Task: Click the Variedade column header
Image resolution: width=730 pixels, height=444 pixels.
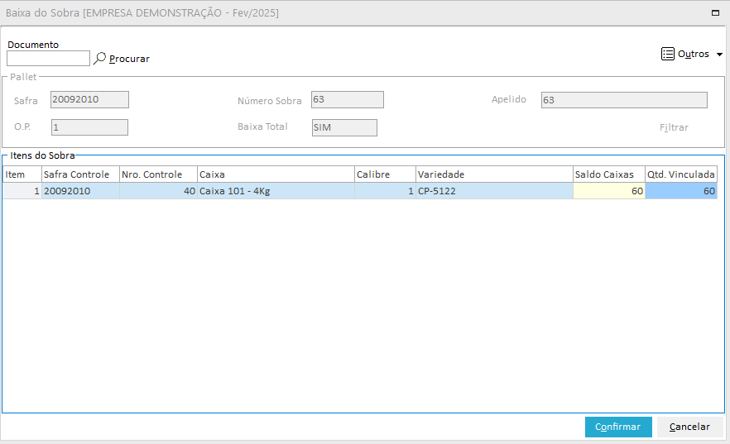Action: point(494,174)
